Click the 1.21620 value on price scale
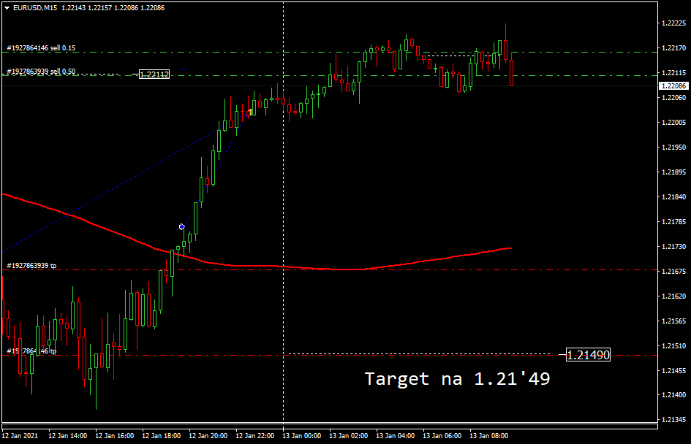This screenshot has width=691, height=444. coord(674,296)
